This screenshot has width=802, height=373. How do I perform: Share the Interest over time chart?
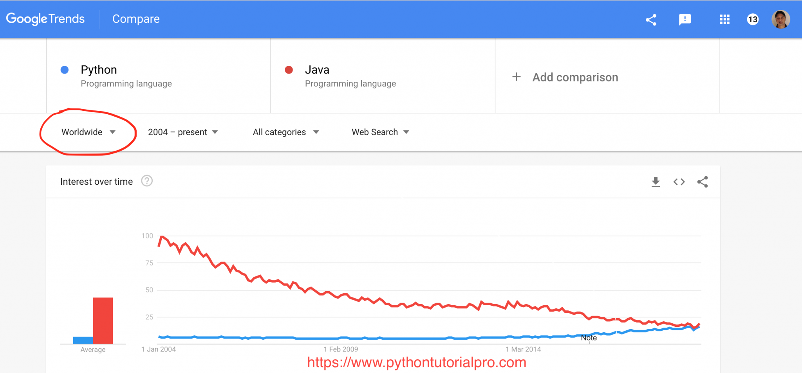pos(703,181)
